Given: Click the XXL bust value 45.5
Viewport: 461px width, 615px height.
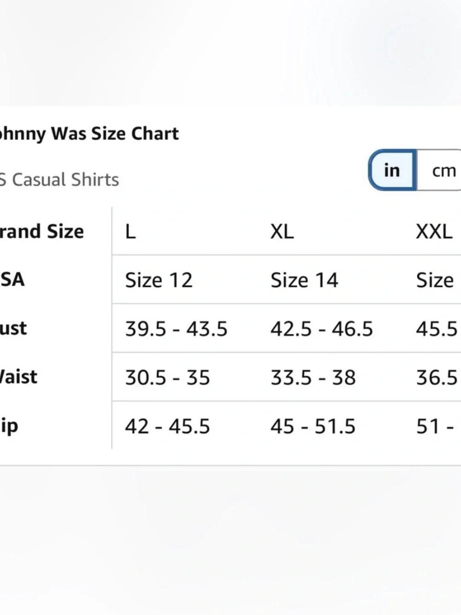Looking at the screenshot, I should point(437,329).
